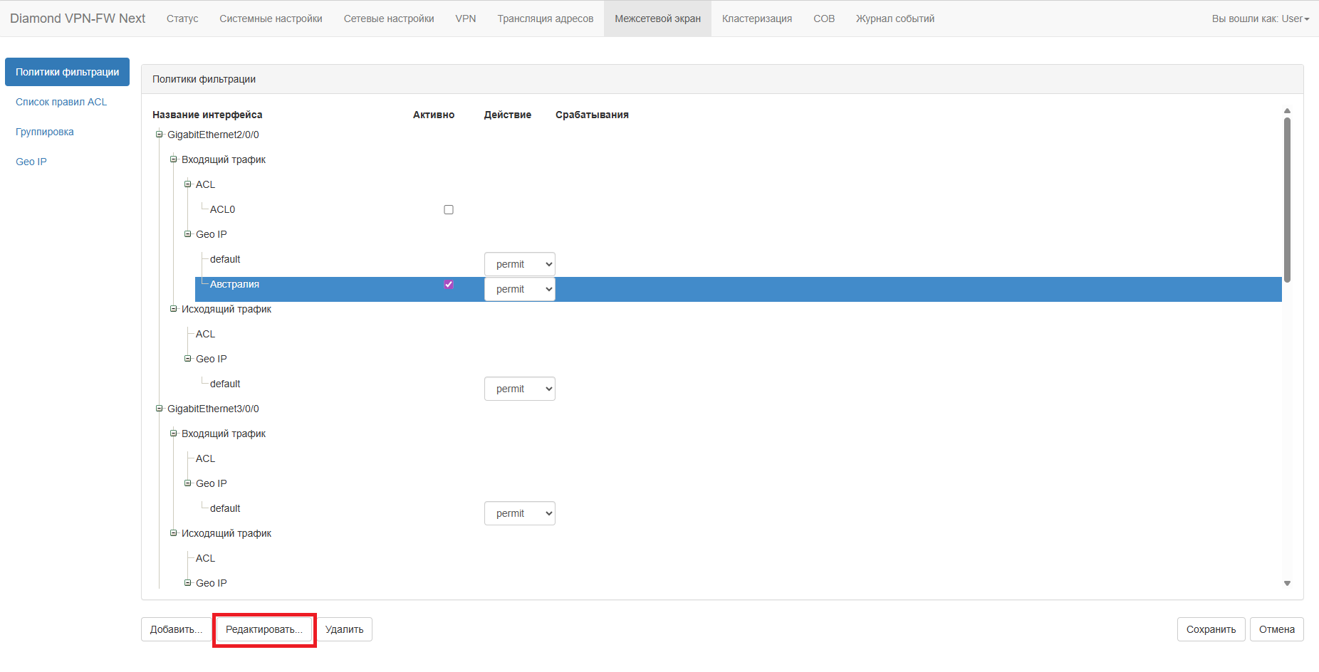The width and height of the screenshot is (1319, 672).
Task: Click the scrollbar down arrow
Action: click(1287, 583)
